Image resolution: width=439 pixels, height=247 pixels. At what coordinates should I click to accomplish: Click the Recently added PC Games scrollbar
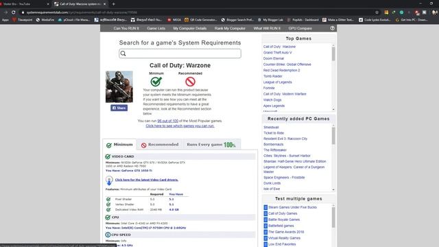point(333,136)
